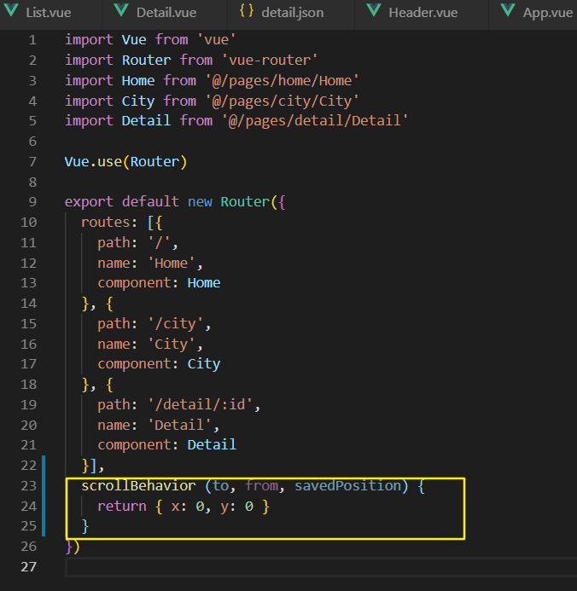Click line number 23 in the gutter
This screenshot has width=577, height=591.
click(x=29, y=486)
